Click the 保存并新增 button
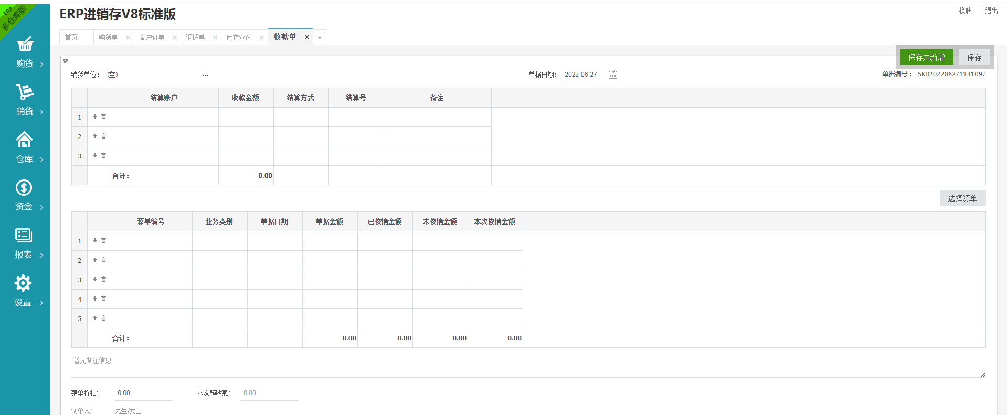 927,57
